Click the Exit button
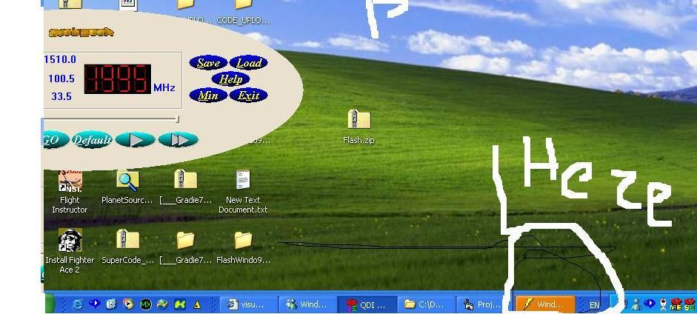 (248, 96)
